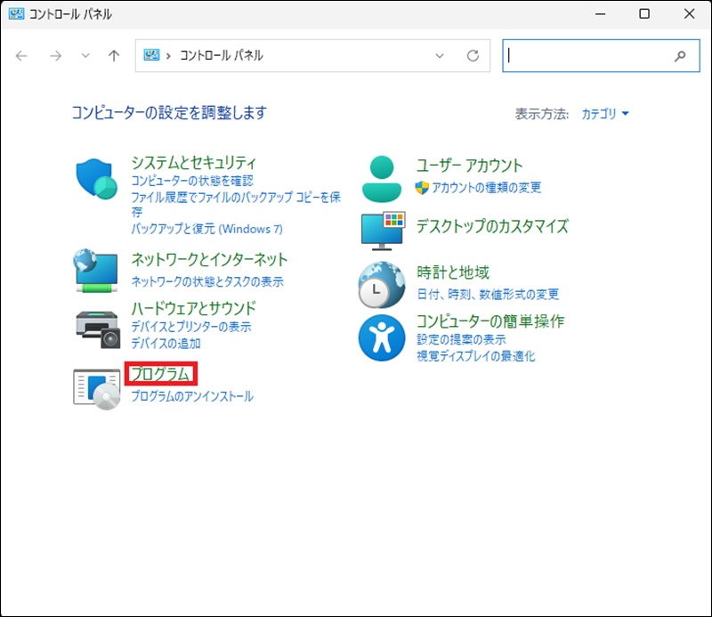
Task: Open システムとセキュリティ heading link
Action: pos(193,163)
